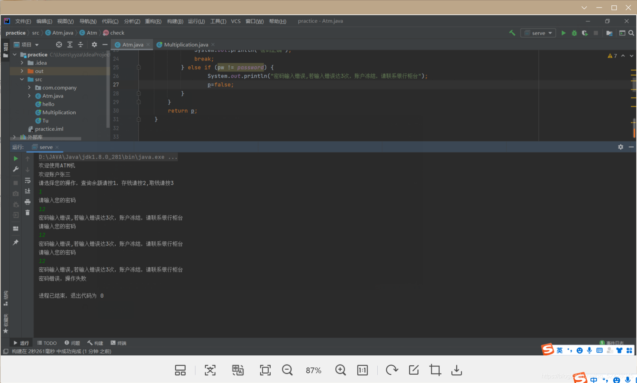Open the 导航(N) menu
This screenshot has height=383, width=637.
pos(88,21)
